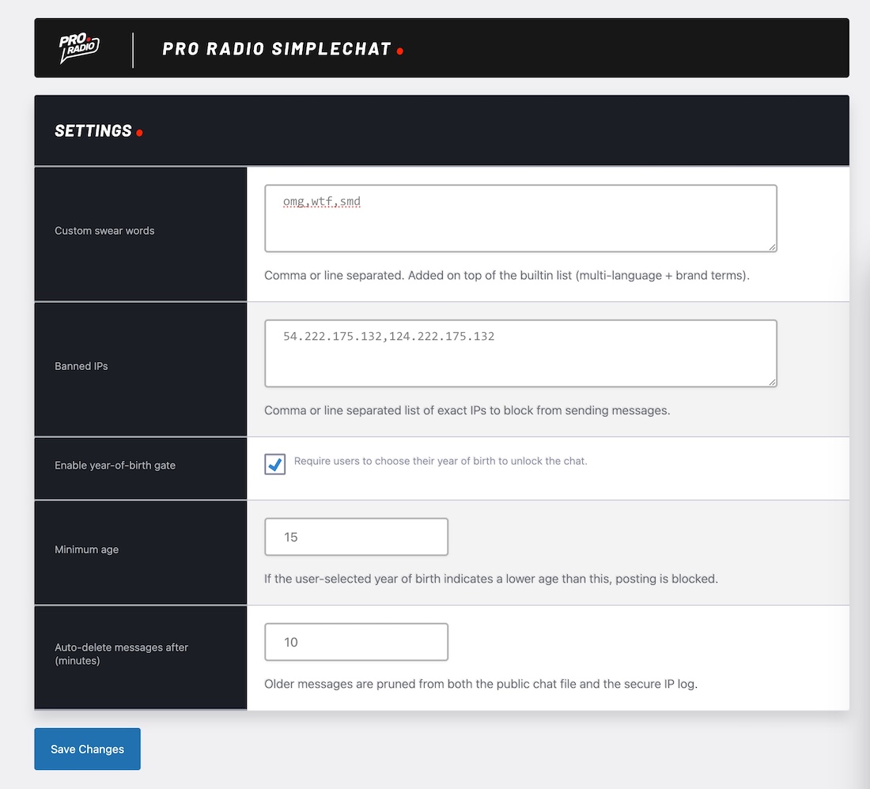Click the Settings section heading

93,131
